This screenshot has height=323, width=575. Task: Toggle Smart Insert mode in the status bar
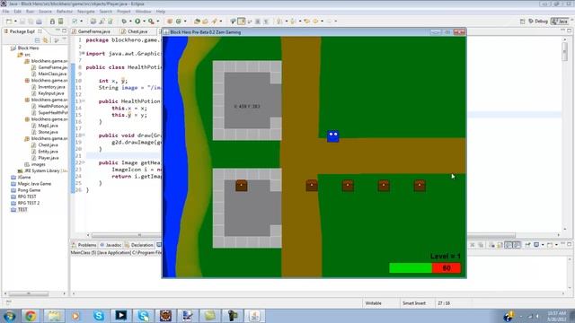tap(414, 303)
